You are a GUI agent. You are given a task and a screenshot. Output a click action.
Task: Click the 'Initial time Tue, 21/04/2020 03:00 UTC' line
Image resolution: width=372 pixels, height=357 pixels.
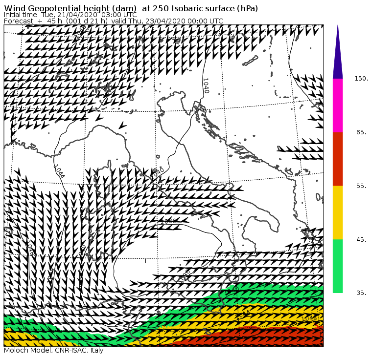(x=70, y=15)
